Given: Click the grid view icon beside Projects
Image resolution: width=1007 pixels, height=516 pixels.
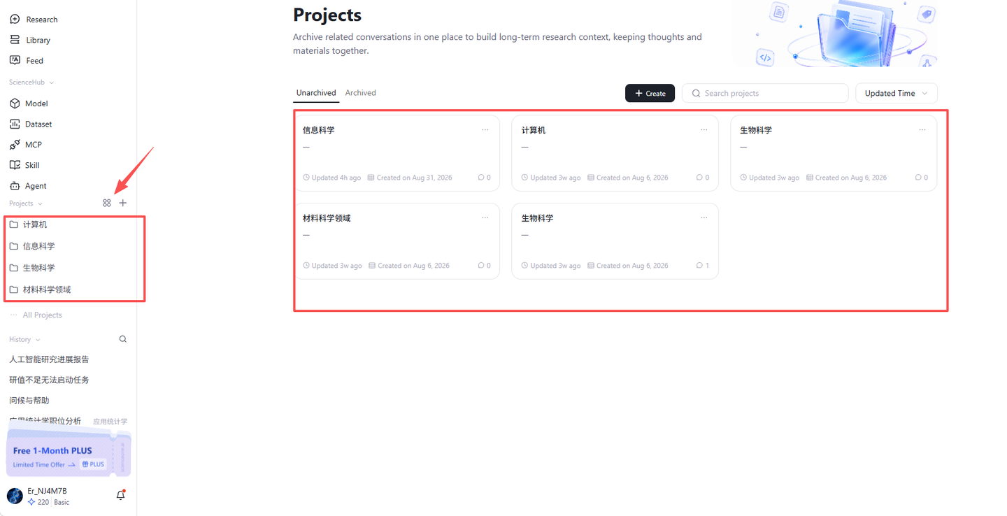Looking at the screenshot, I should (107, 203).
